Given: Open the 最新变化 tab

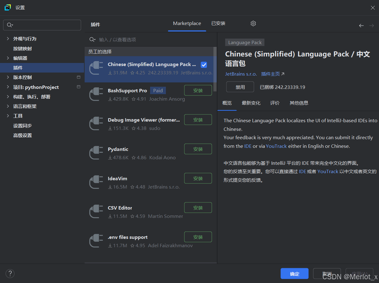Looking at the screenshot, I should click(251, 103).
